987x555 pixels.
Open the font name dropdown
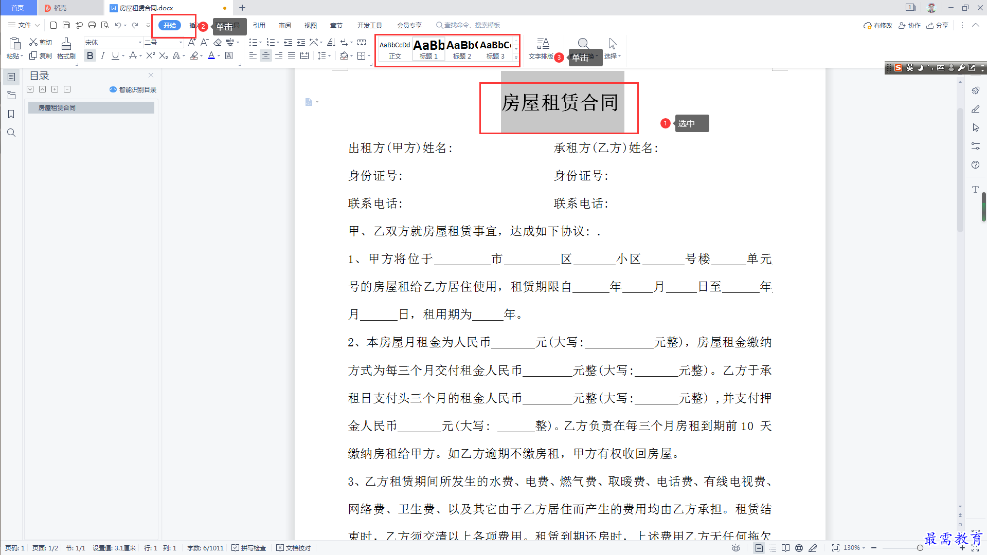[x=140, y=42]
